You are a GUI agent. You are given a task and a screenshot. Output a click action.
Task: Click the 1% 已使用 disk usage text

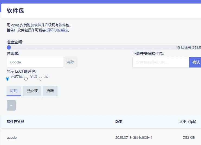[188, 47]
